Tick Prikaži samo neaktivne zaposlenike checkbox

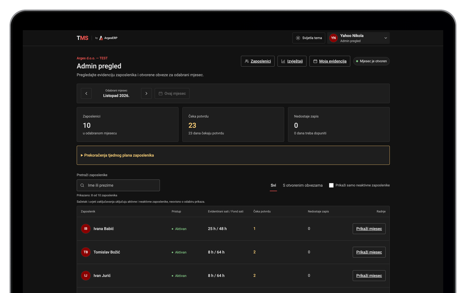331,185
